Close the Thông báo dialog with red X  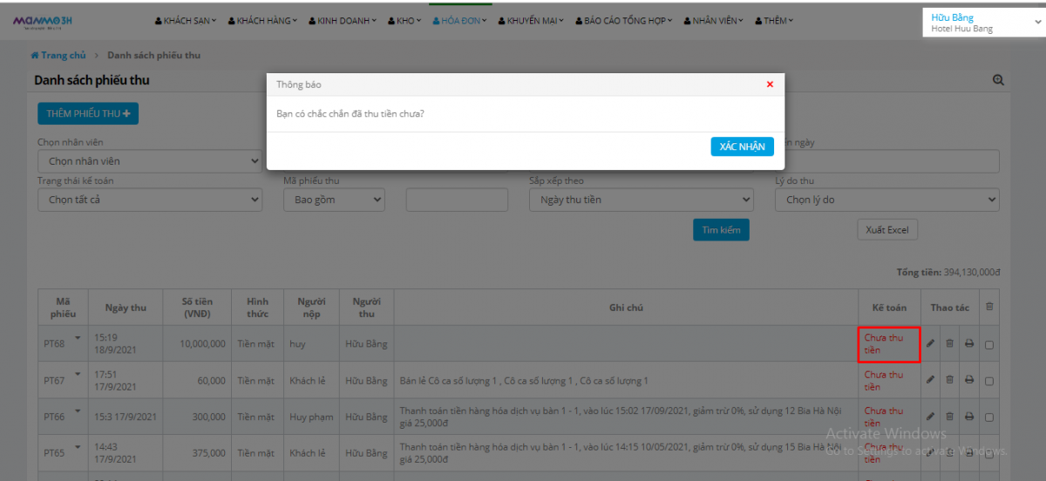point(770,85)
